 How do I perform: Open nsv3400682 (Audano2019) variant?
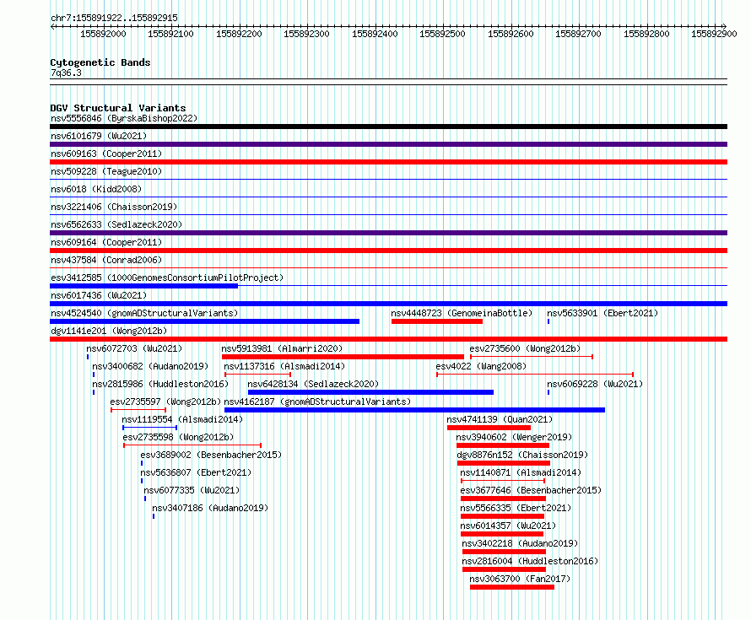point(150,366)
